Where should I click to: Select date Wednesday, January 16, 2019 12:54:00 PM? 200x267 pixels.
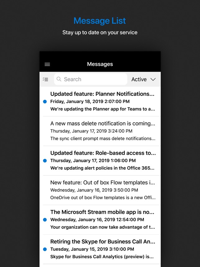tap(97, 219)
